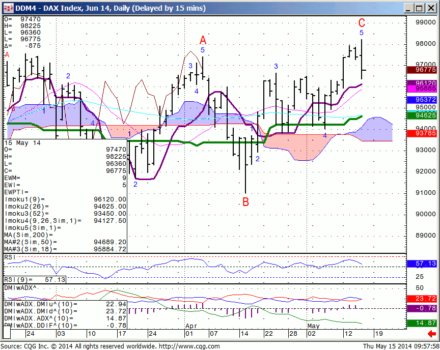Click the EWI= 5 row
Viewport: 440px width, 350px height.
[65, 185]
